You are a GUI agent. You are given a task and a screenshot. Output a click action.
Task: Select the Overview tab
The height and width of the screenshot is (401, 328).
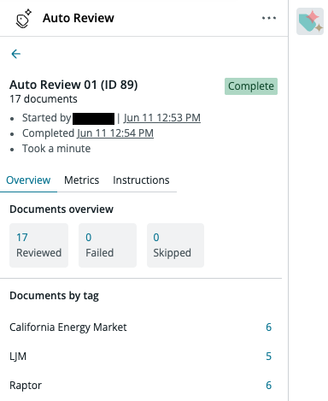pos(28,180)
